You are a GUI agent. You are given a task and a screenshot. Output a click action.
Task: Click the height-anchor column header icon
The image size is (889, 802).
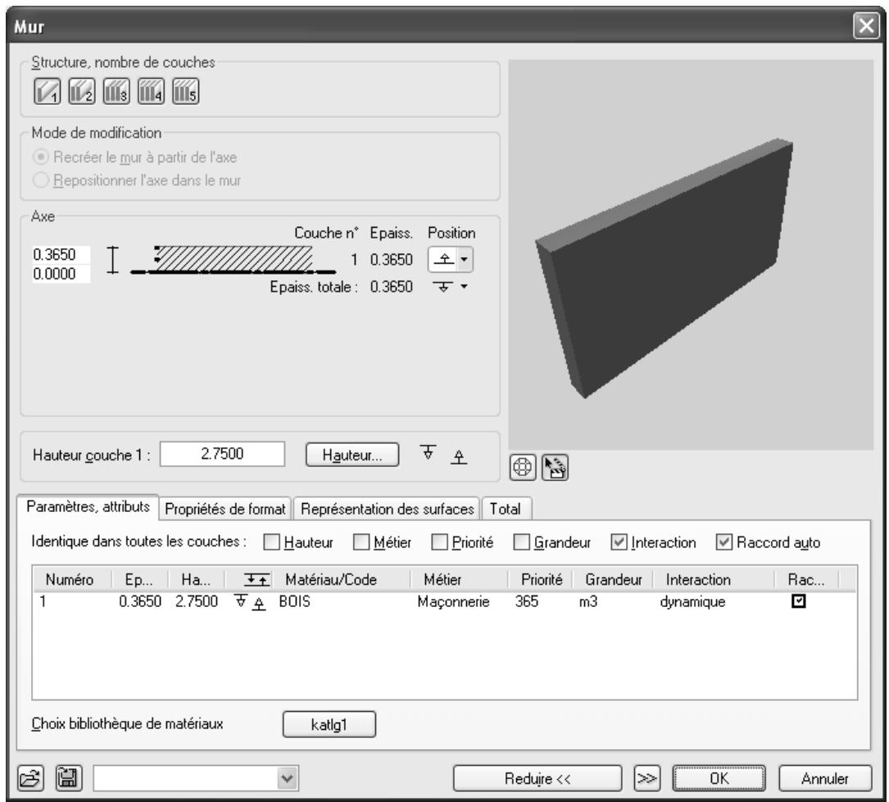(x=256, y=580)
